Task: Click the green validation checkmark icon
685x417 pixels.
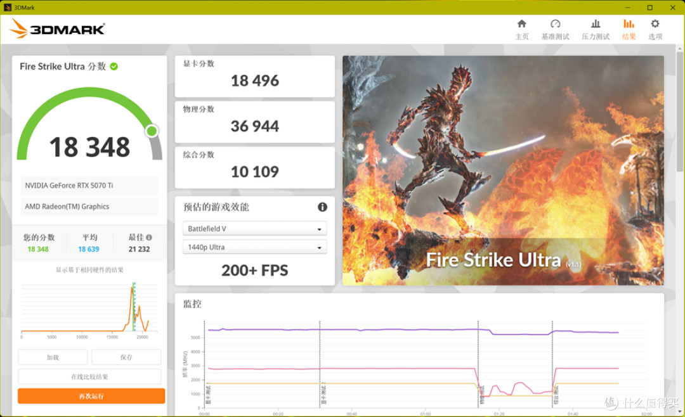Action: [114, 67]
